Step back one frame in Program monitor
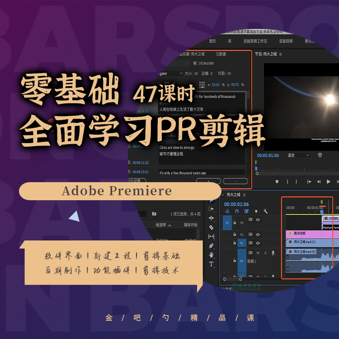Viewport: 339px width, 339px height. tap(319, 182)
